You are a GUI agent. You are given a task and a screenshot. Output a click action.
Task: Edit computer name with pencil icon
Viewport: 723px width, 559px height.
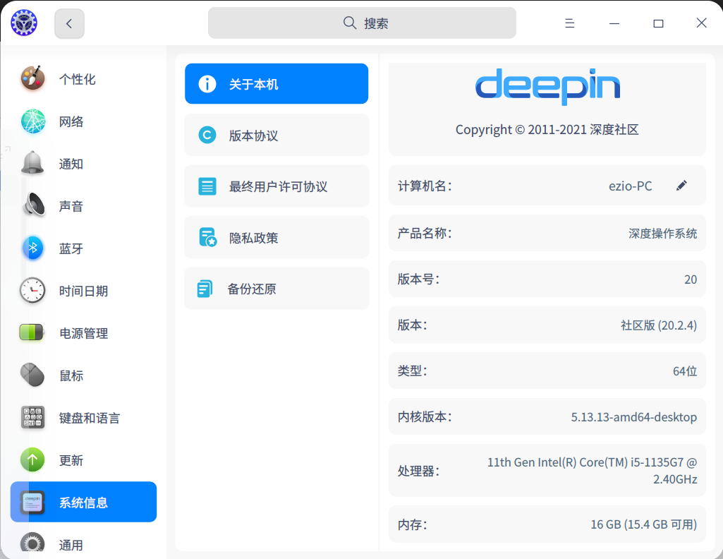pyautogui.click(x=681, y=186)
